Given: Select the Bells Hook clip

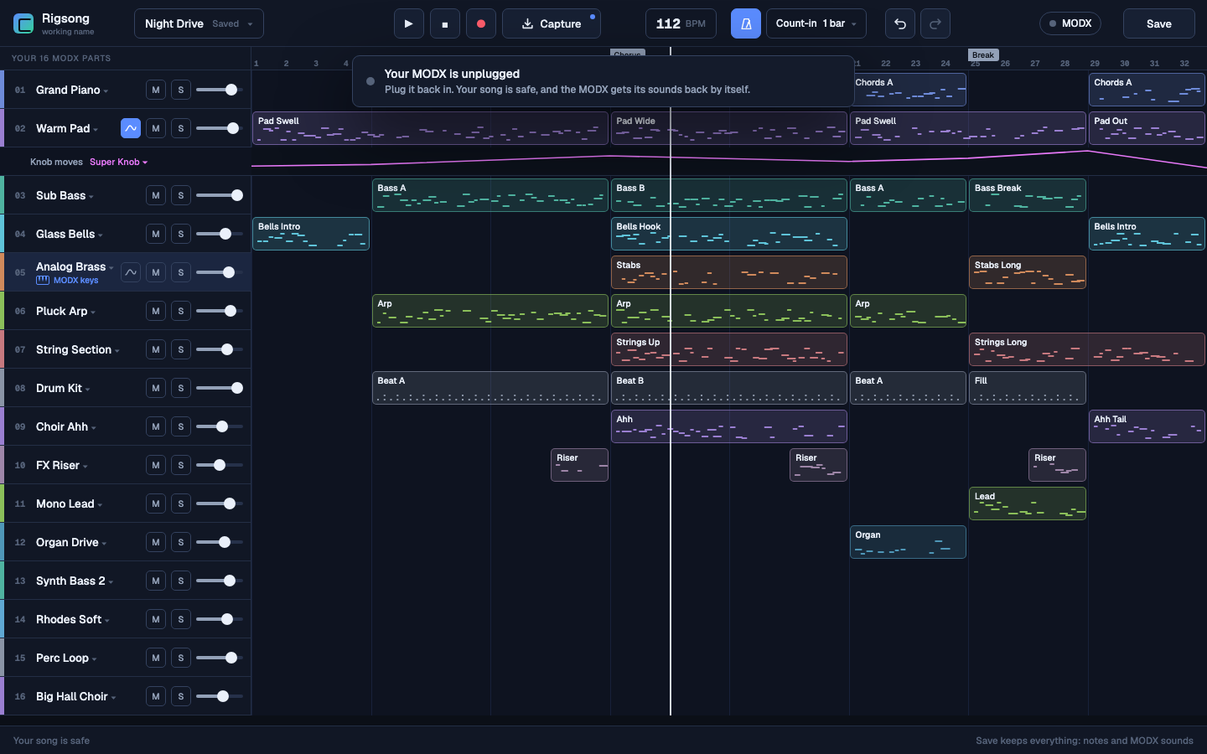Looking at the screenshot, I should click(729, 234).
